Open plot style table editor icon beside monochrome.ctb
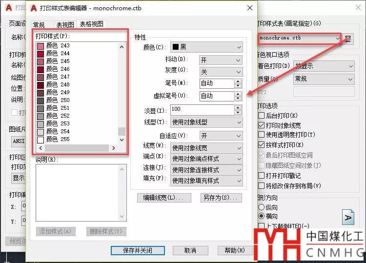The width and height of the screenshot is (366, 263). click(x=348, y=39)
